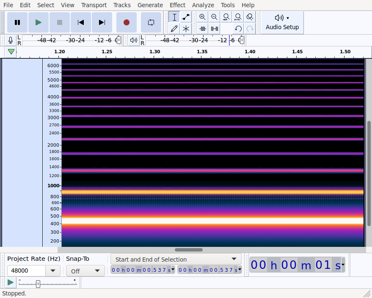The width and height of the screenshot is (372, 298).
Task: Click the Play-at-Speed green button
Action: (11, 282)
